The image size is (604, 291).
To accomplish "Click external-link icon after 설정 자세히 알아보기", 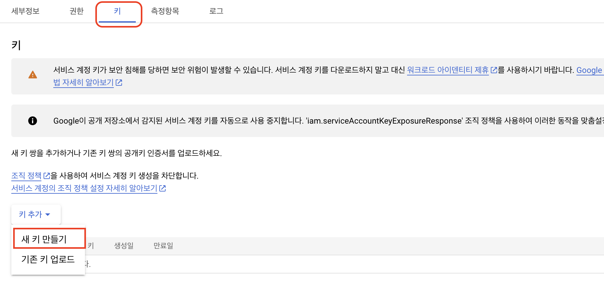I will click(x=162, y=188).
